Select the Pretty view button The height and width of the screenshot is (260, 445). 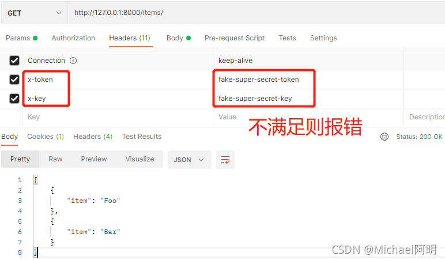tap(20, 159)
